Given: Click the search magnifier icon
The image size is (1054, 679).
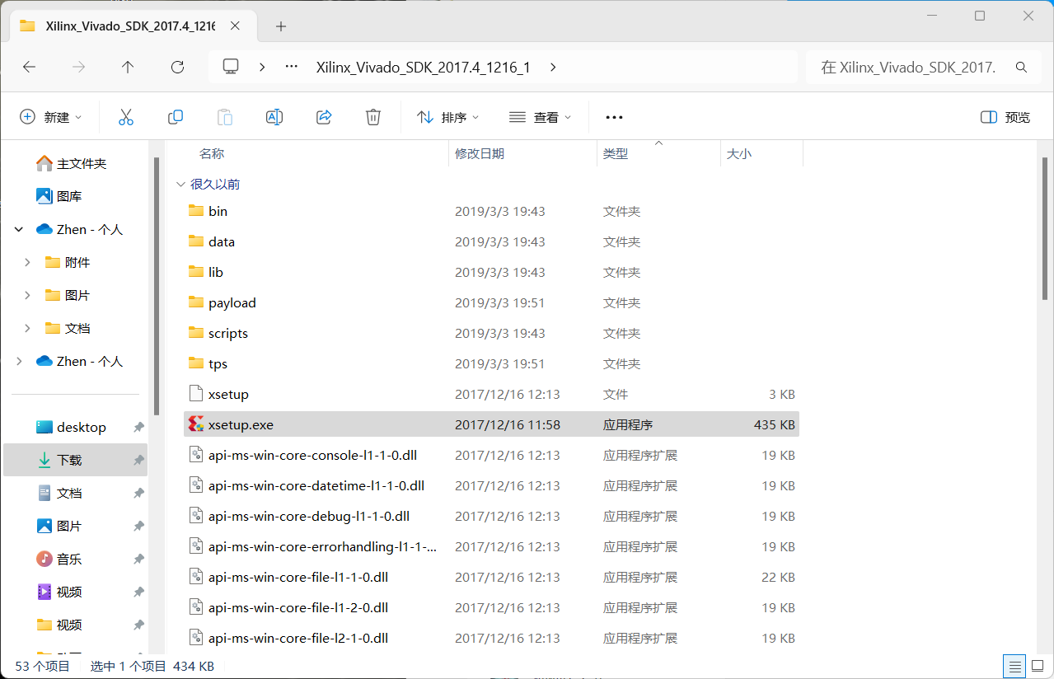Looking at the screenshot, I should [x=1022, y=68].
